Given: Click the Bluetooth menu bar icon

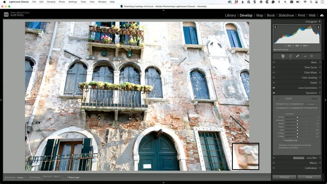Looking at the screenshot, I should (x=279, y=2).
